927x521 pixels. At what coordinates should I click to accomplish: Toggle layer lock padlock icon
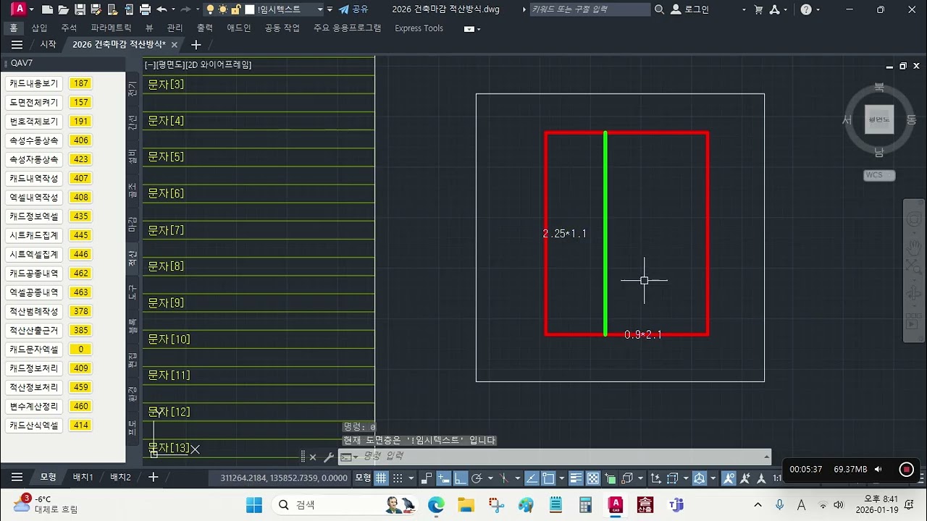point(235,9)
